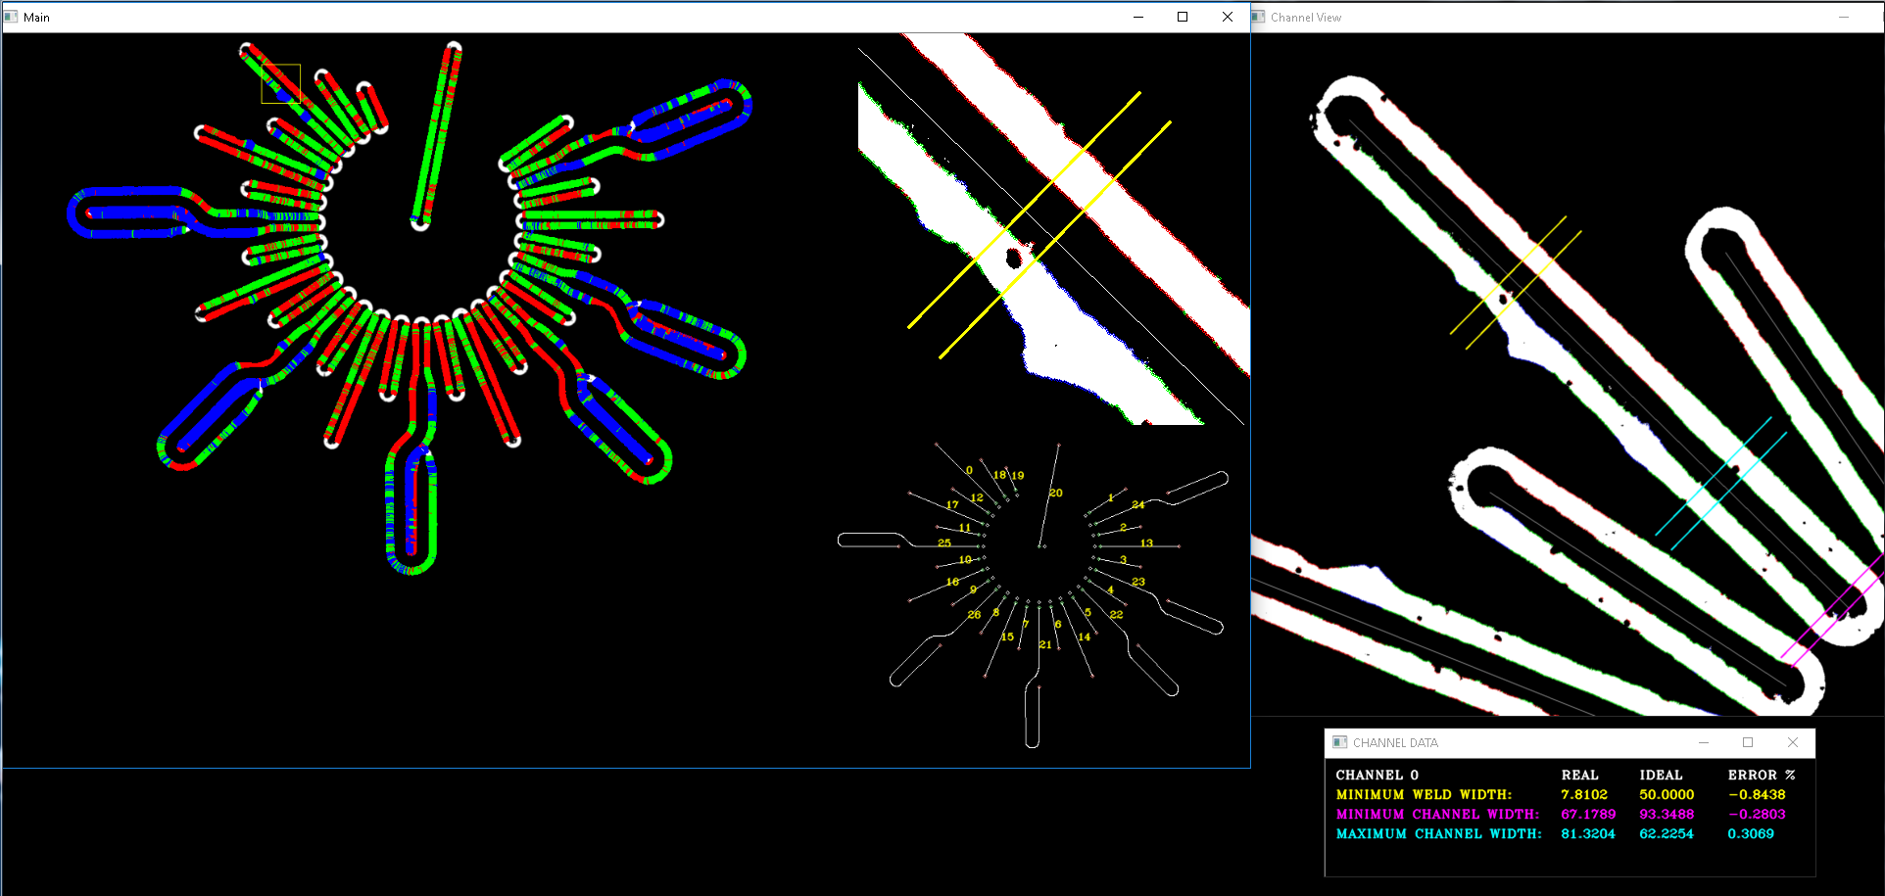Click the Channel View window icon
The height and width of the screenshot is (896, 1885).
click(x=1259, y=17)
